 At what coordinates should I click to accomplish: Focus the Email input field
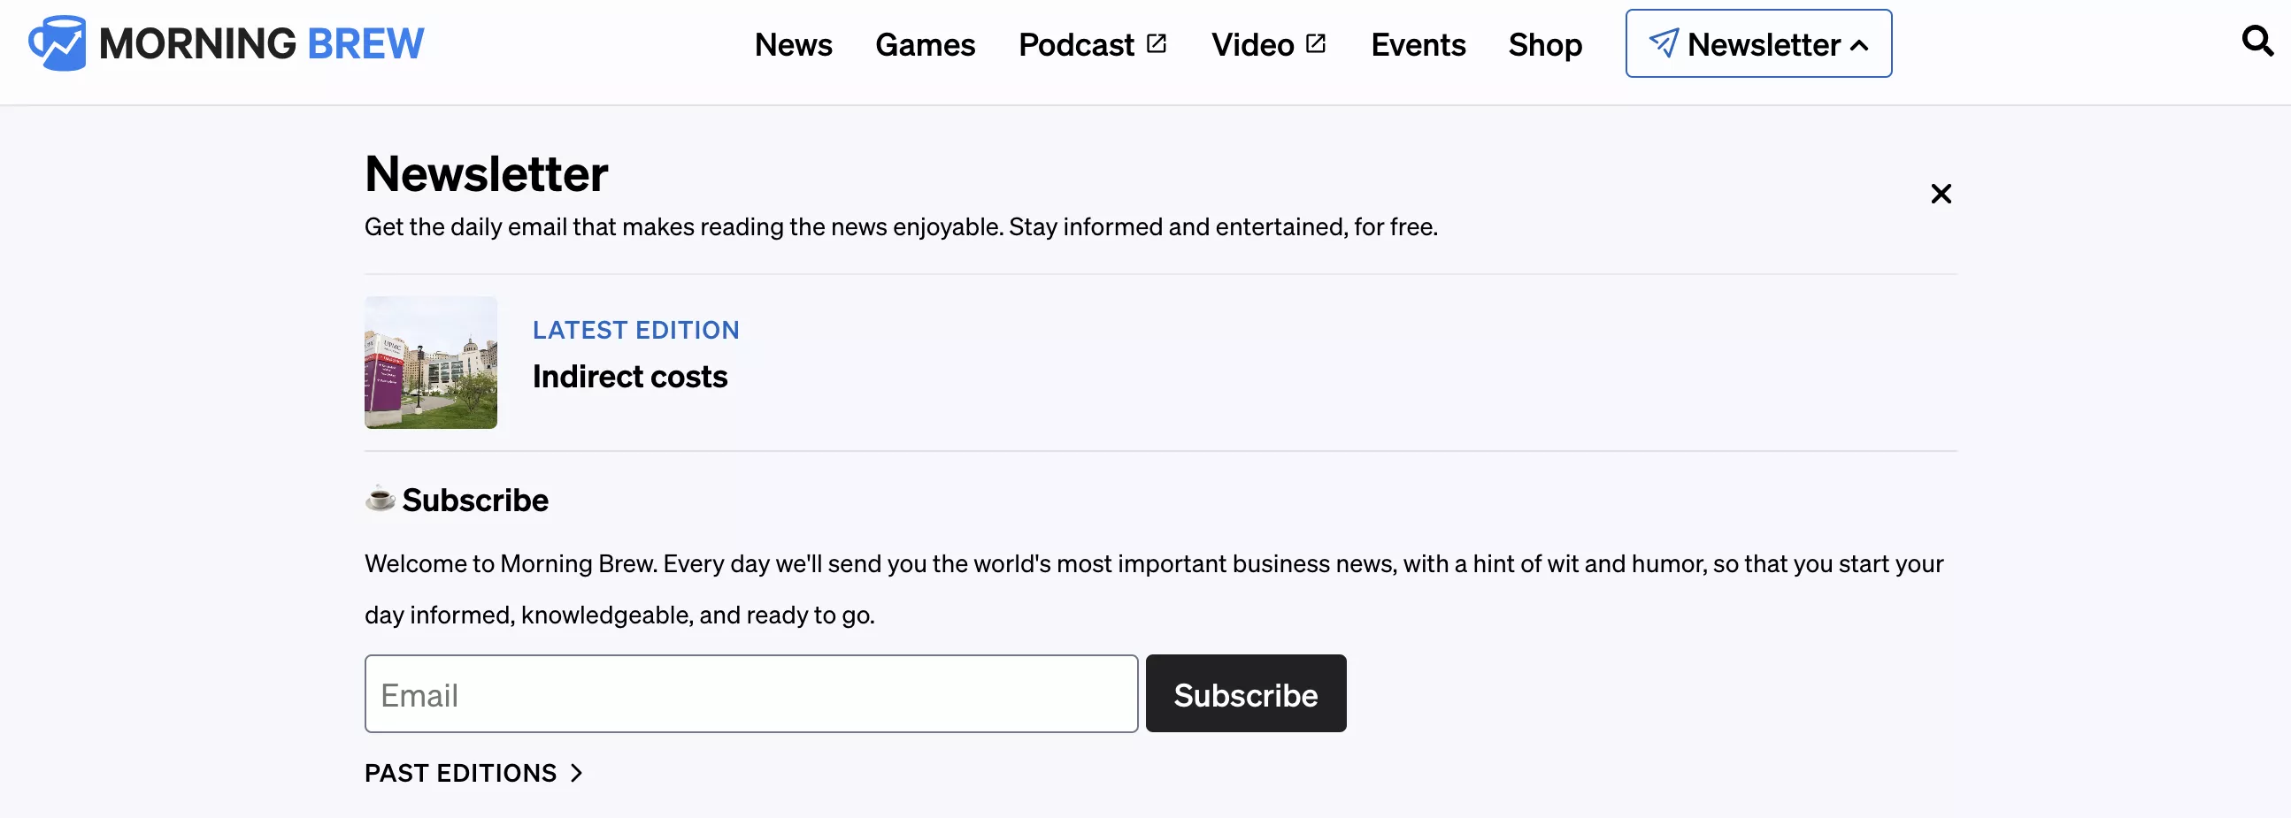click(x=750, y=693)
